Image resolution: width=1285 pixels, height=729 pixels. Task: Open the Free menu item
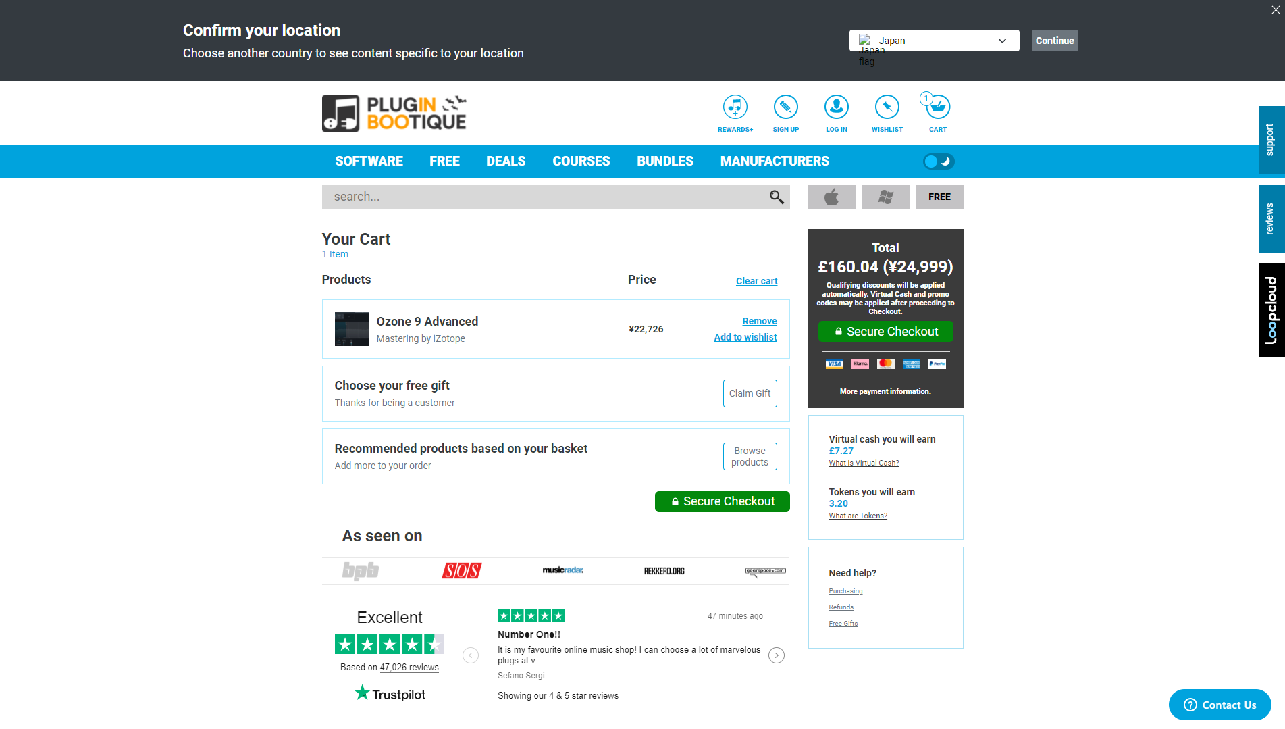pos(444,161)
